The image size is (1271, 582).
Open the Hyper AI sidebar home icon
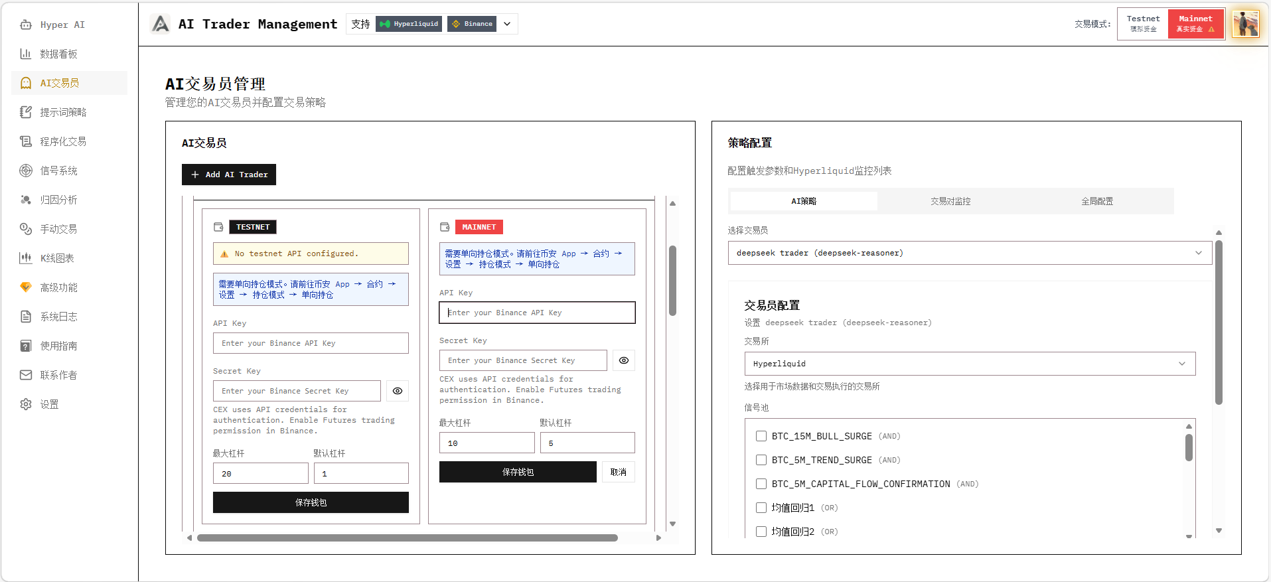click(x=26, y=25)
